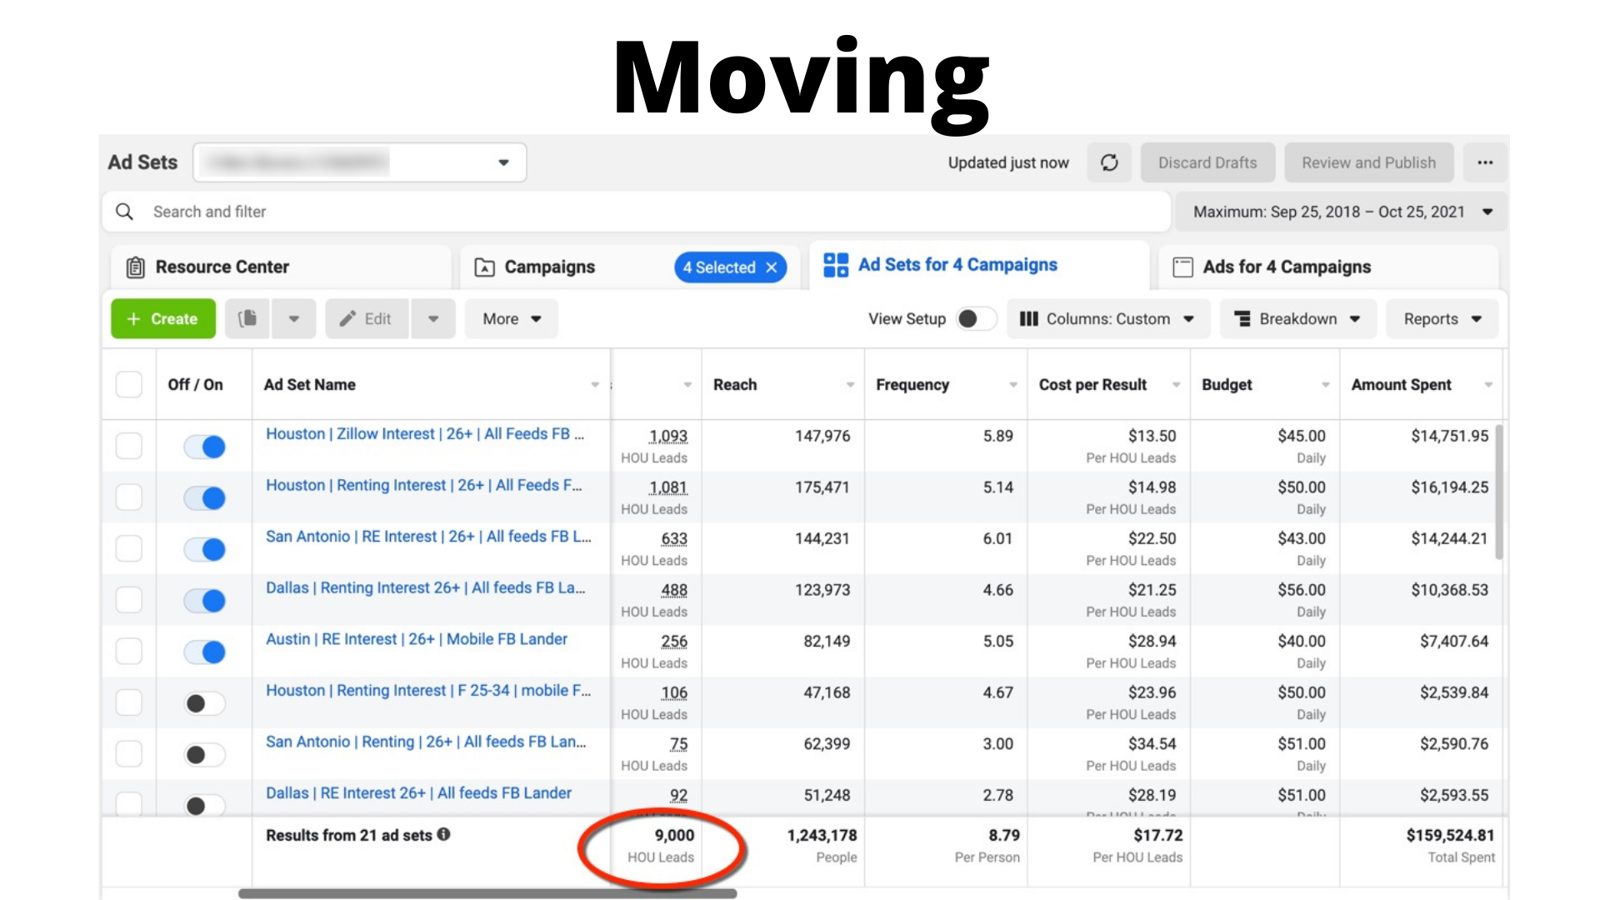Image resolution: width=1600 pixels, height=900 pixels.
Task: Check the select-all checkbox in header
Action: 129,384
